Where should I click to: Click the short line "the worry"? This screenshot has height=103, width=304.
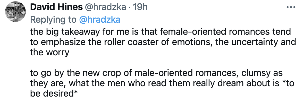(x=50, y=52)
